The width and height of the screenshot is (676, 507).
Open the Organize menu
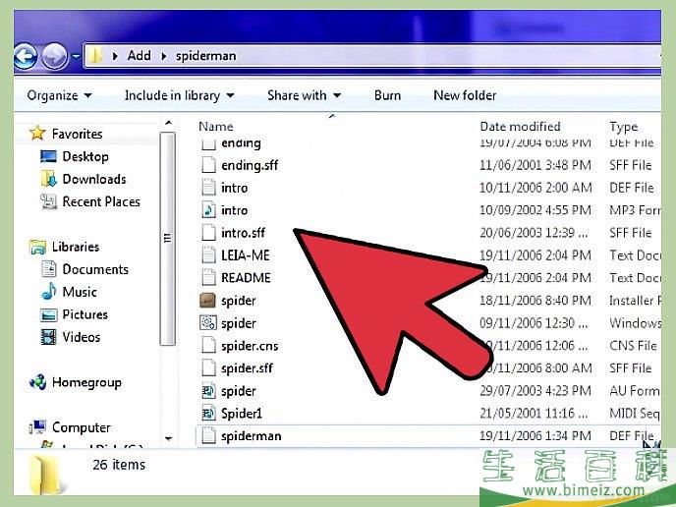coord(59,95)
